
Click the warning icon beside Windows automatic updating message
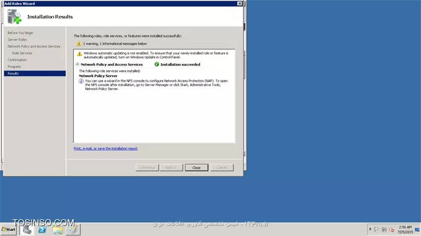pyautogui.click(x=79, y=54)
